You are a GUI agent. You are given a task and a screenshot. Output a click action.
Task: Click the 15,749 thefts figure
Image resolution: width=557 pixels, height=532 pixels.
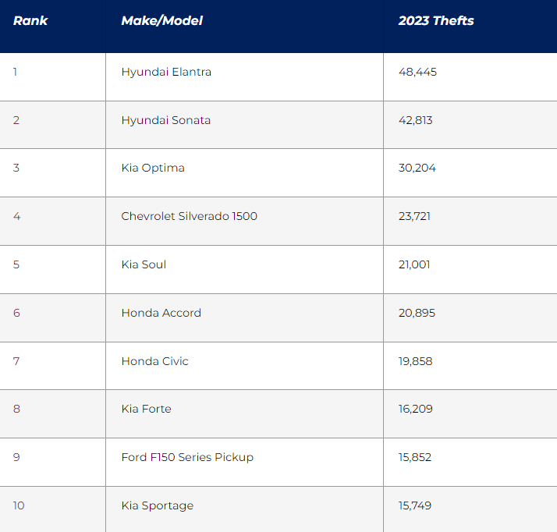pyautogui.click(x=416, y=505)
